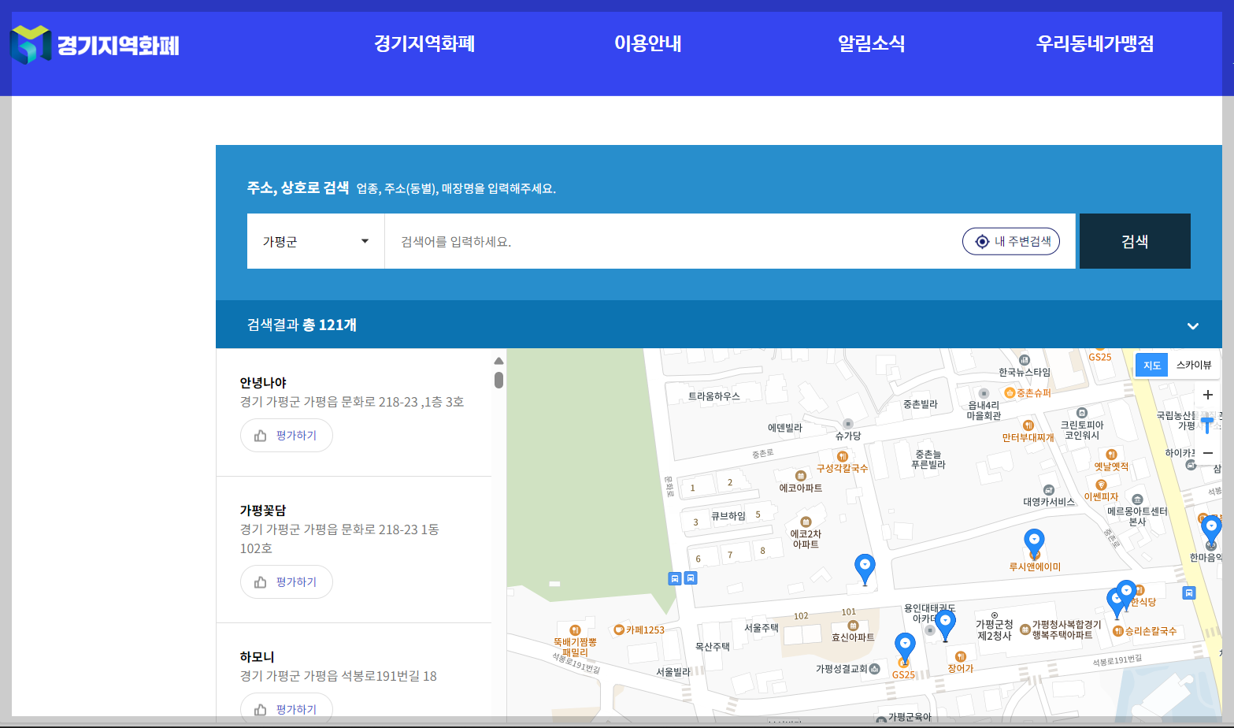This screenshot has height=728, width=1234.
Task: Click the 검색 search button
Action: pyautogui.click(x=1135, y=241)
